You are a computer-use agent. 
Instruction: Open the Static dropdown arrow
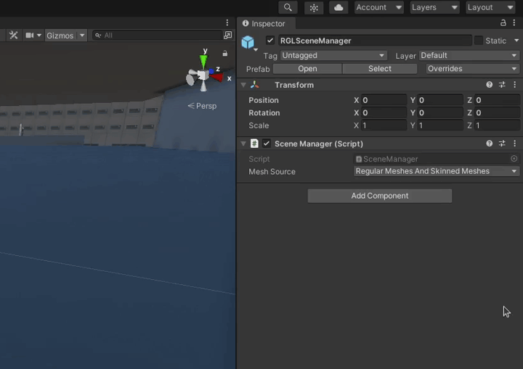click(x=516, y=41)
